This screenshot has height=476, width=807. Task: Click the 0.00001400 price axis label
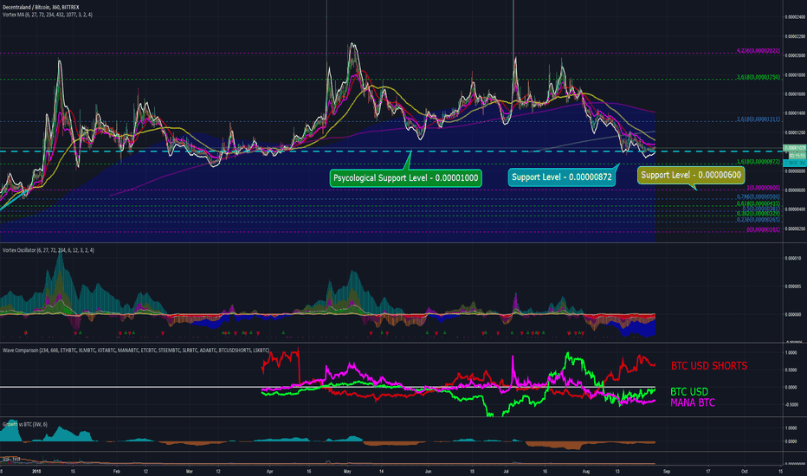coord(795,113)
